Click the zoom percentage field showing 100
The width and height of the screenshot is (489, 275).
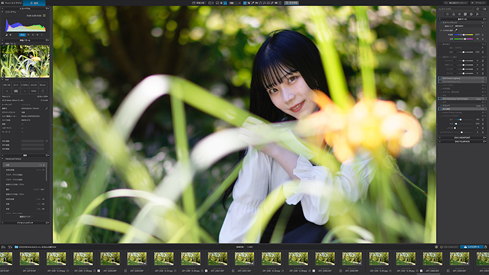click(233, 3)
